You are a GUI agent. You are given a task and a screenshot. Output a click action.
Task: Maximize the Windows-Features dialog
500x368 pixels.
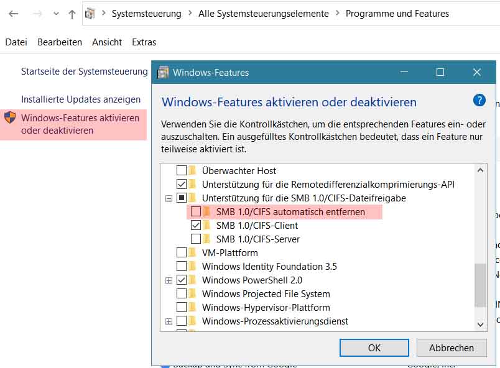pos(440,72)
